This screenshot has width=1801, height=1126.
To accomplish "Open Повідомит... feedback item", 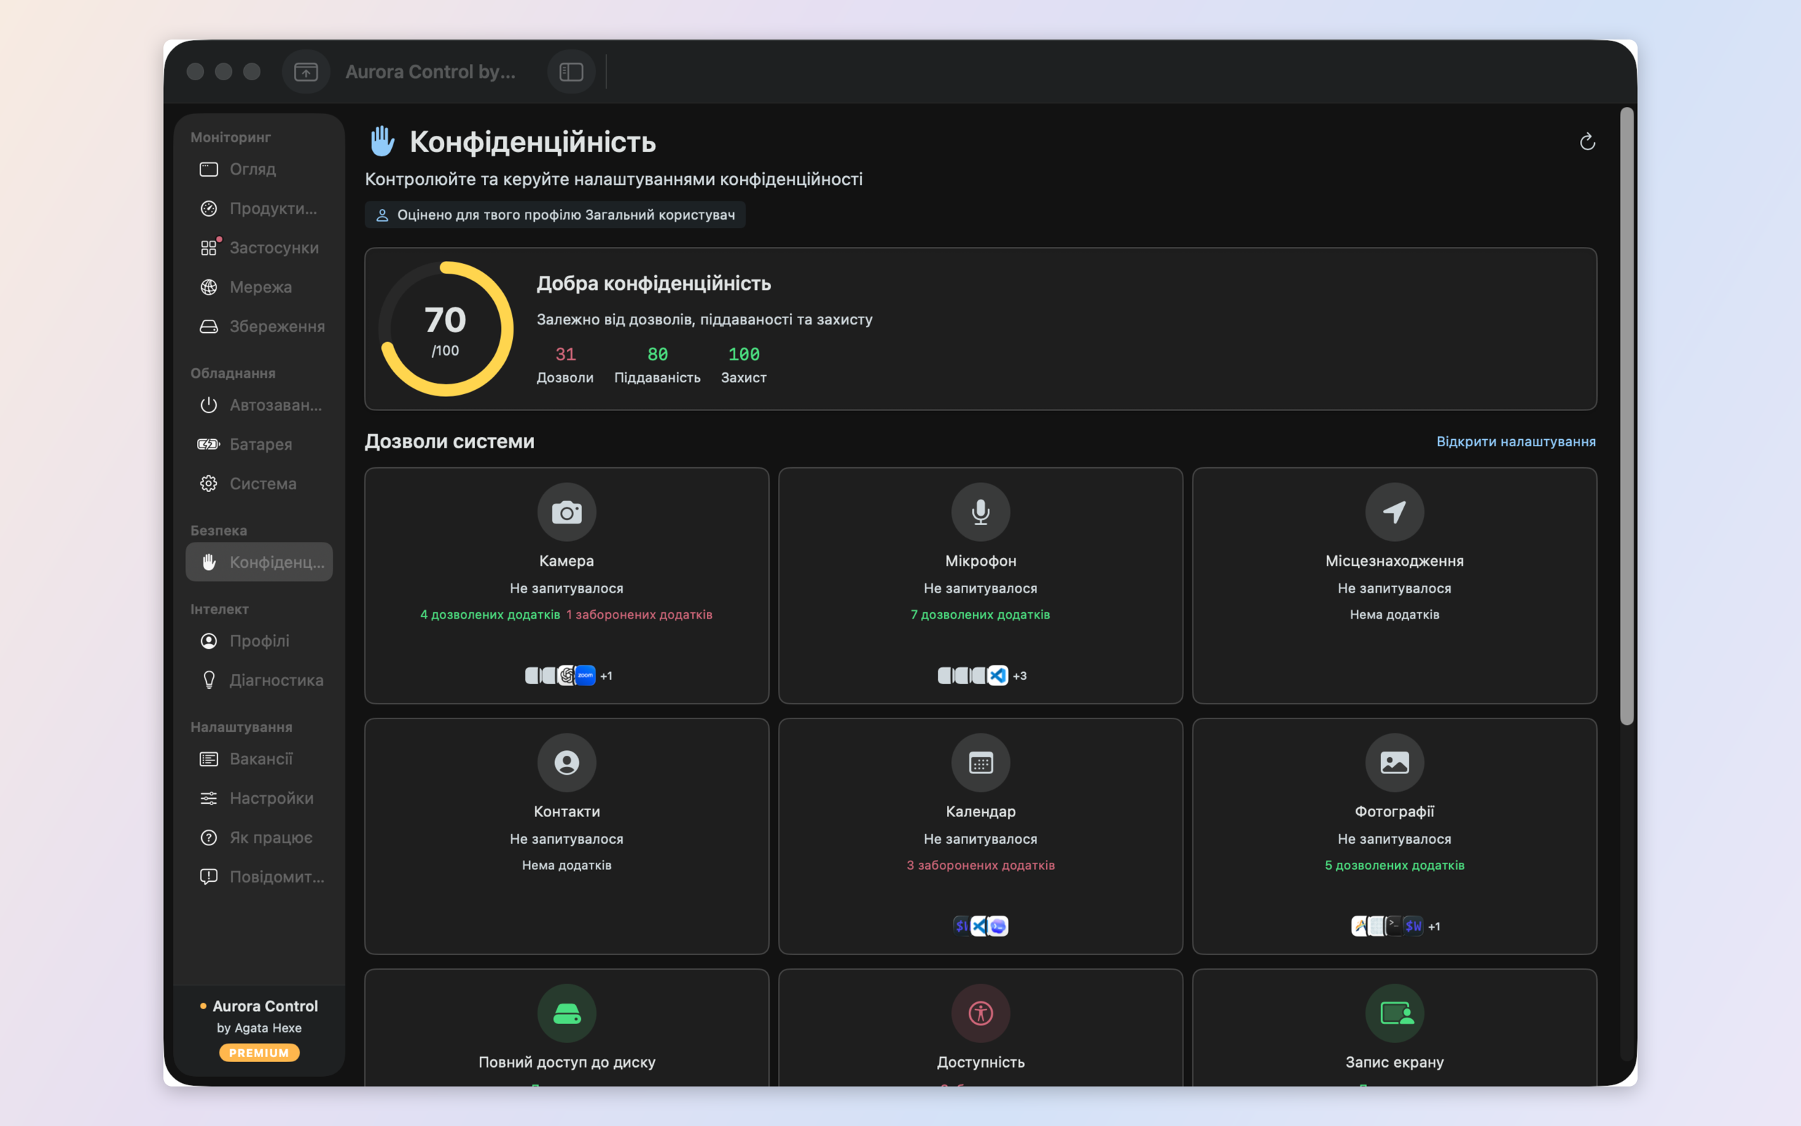I will (259, 878).
